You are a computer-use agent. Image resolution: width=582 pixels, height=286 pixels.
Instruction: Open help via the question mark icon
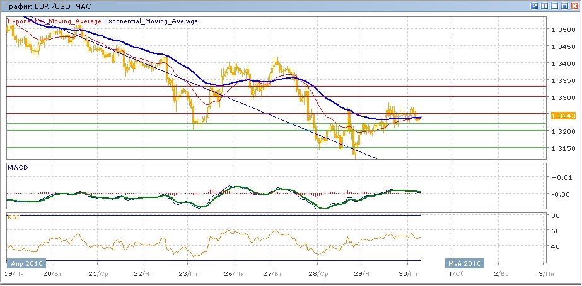tap(535, 6)
